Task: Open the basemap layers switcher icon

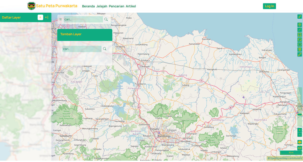Action: click(x=300, y=148)
